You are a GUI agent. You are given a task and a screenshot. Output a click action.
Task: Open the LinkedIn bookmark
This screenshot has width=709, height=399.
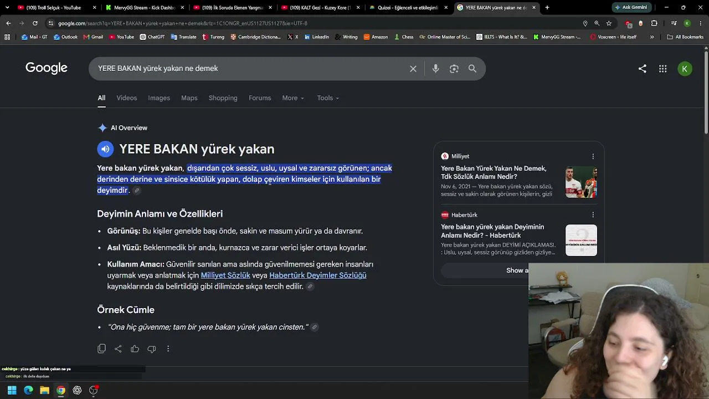(316, 37)
